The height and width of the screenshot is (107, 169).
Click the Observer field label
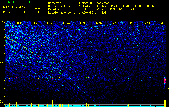55,3
